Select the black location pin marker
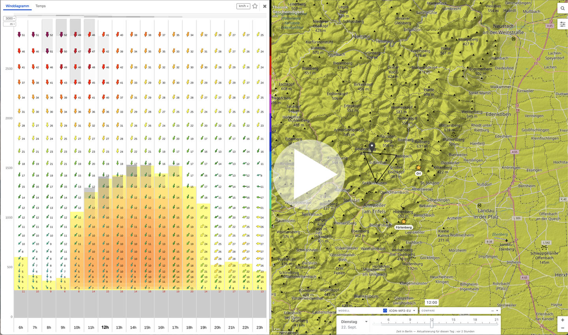 click(x=372, y=148)
